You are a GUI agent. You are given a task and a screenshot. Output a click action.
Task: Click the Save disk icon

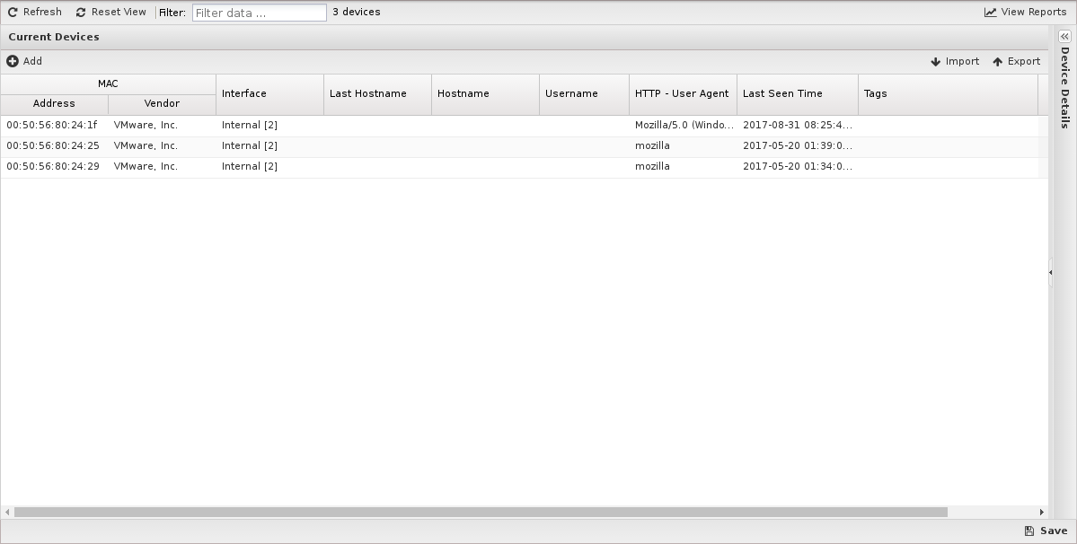1029,531
